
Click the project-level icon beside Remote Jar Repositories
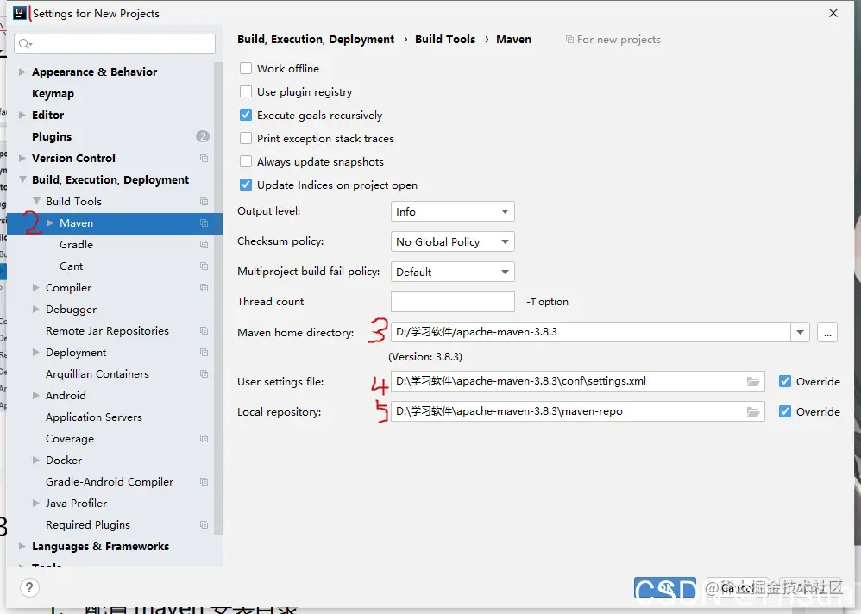click(204, 331)
